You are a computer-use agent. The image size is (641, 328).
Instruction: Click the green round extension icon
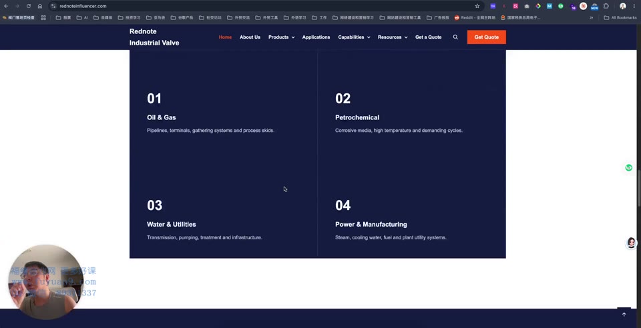561,6
